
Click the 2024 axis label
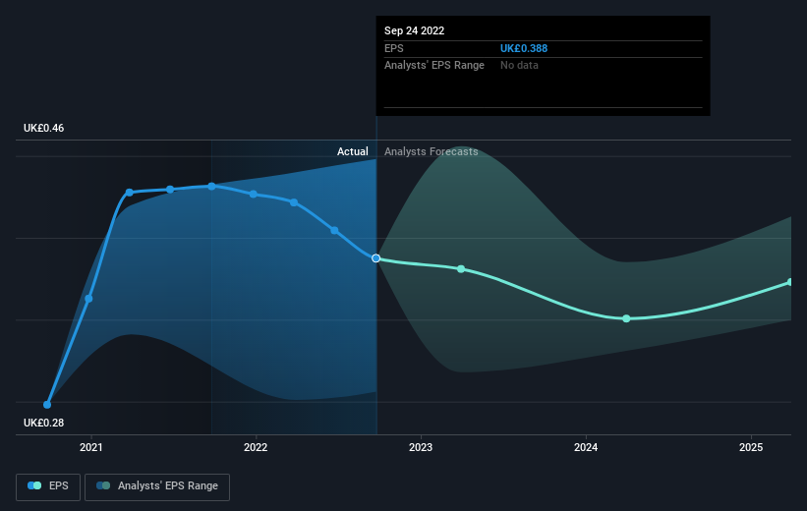click(586, 447)
